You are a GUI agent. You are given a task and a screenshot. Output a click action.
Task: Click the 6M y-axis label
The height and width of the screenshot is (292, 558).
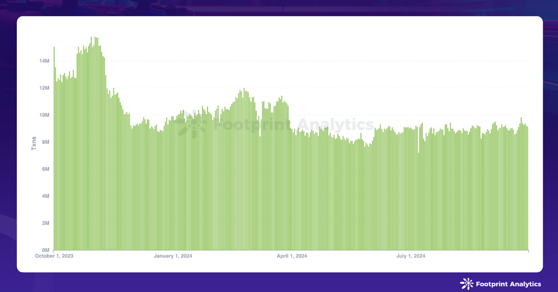46,169
